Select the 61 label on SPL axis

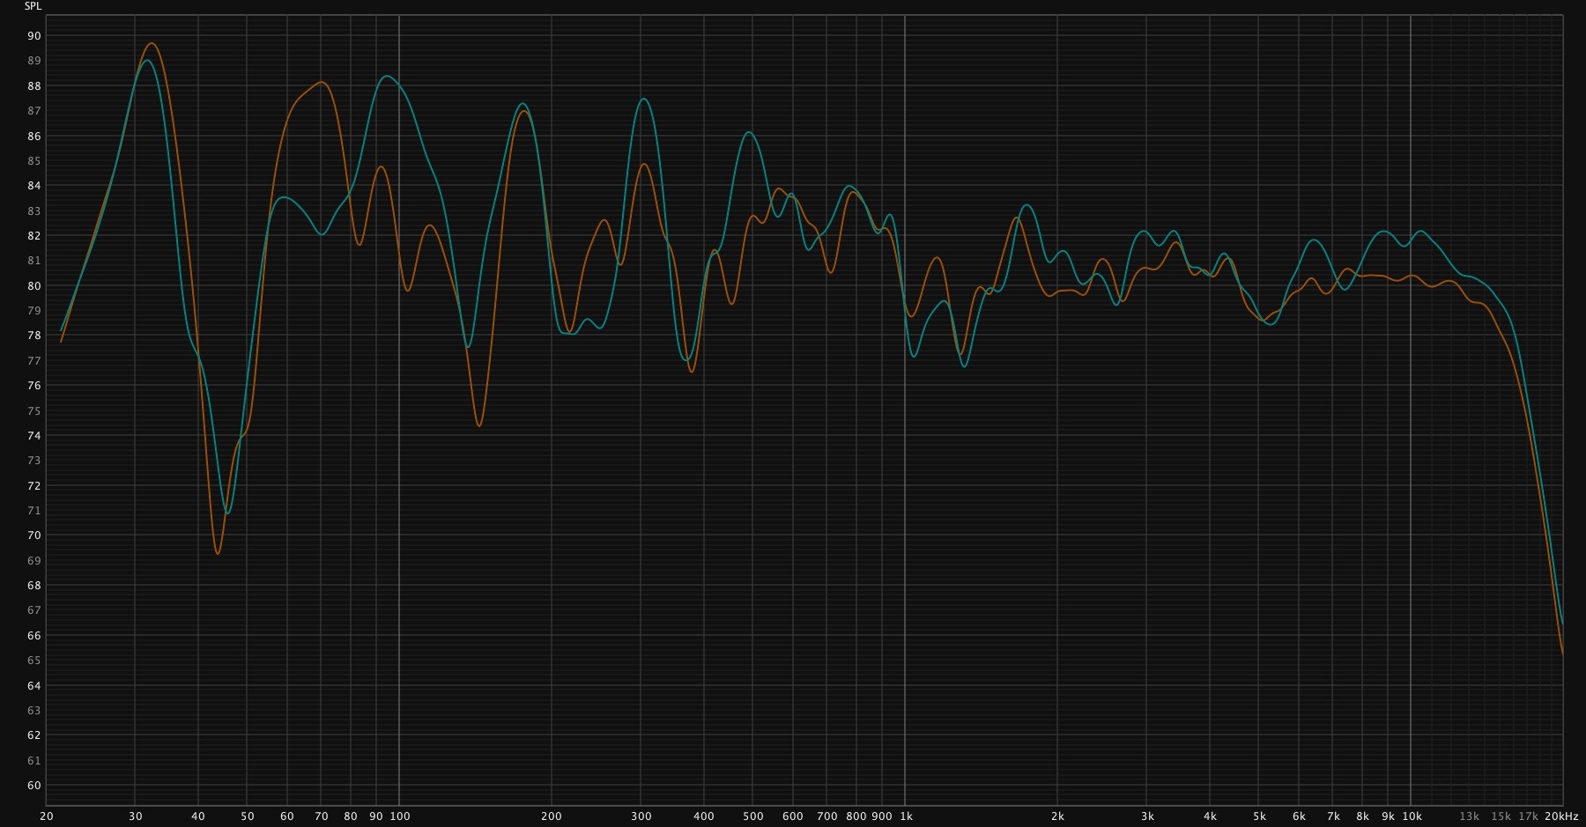click(34, 761)
